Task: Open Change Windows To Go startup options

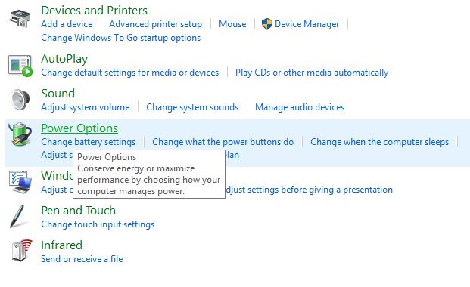Action: click(x=121, y=38)
